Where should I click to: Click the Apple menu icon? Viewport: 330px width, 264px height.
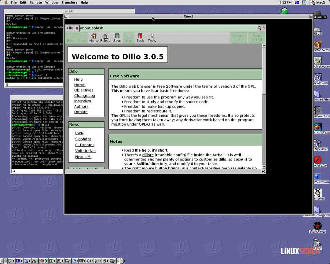[6, 2]
